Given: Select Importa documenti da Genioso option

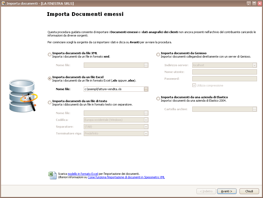Looking at the screenshot, I should point(158,54).
